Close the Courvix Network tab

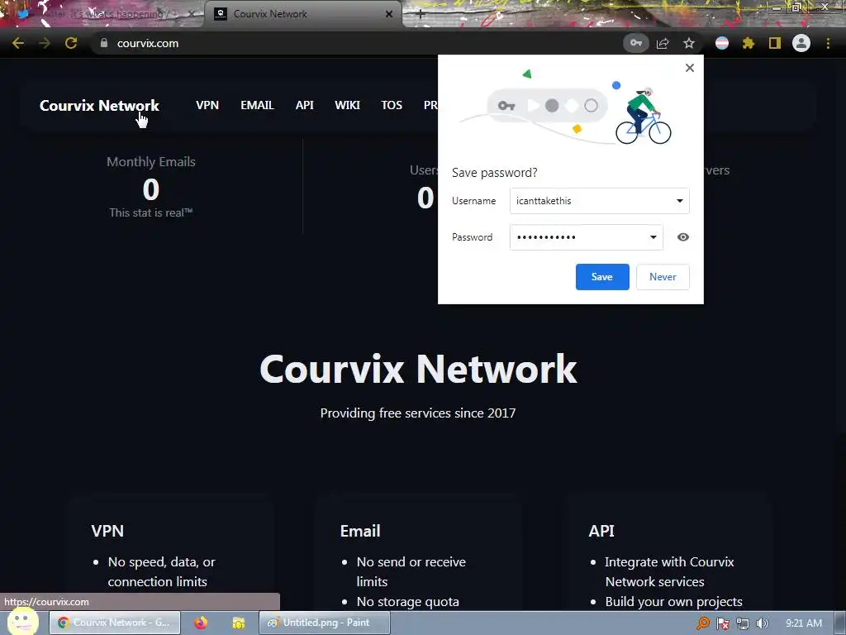click(x=389, y=14)
